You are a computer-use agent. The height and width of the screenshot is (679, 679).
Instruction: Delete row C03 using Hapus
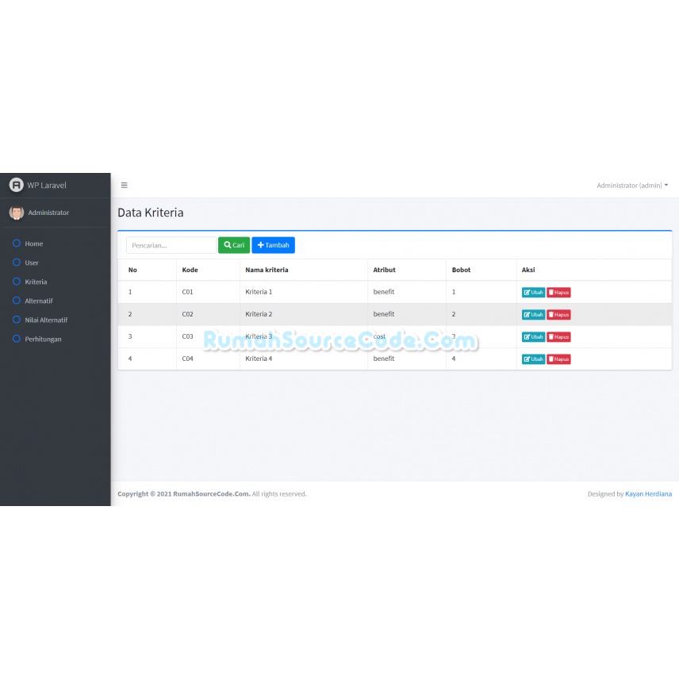pyautogui.click(x=558, y=337)
